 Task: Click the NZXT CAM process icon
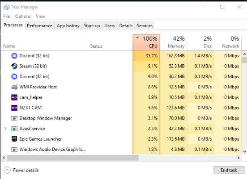tap(14, 108)
